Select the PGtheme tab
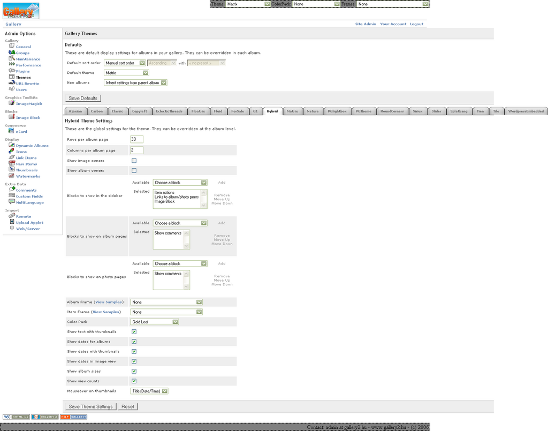The height and width of the screenshot is (431, 548). tap(363, 111)
